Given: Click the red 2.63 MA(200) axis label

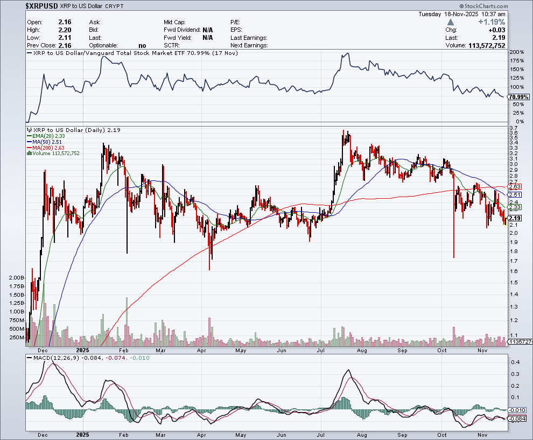Looking at the screenshot, I should [x=515, y=186].
